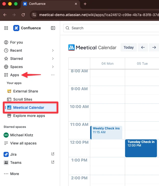Click the View all spaces list icon
Image resolution: width=159 pixels, height=186 pixels.
(x=6, y=143)
